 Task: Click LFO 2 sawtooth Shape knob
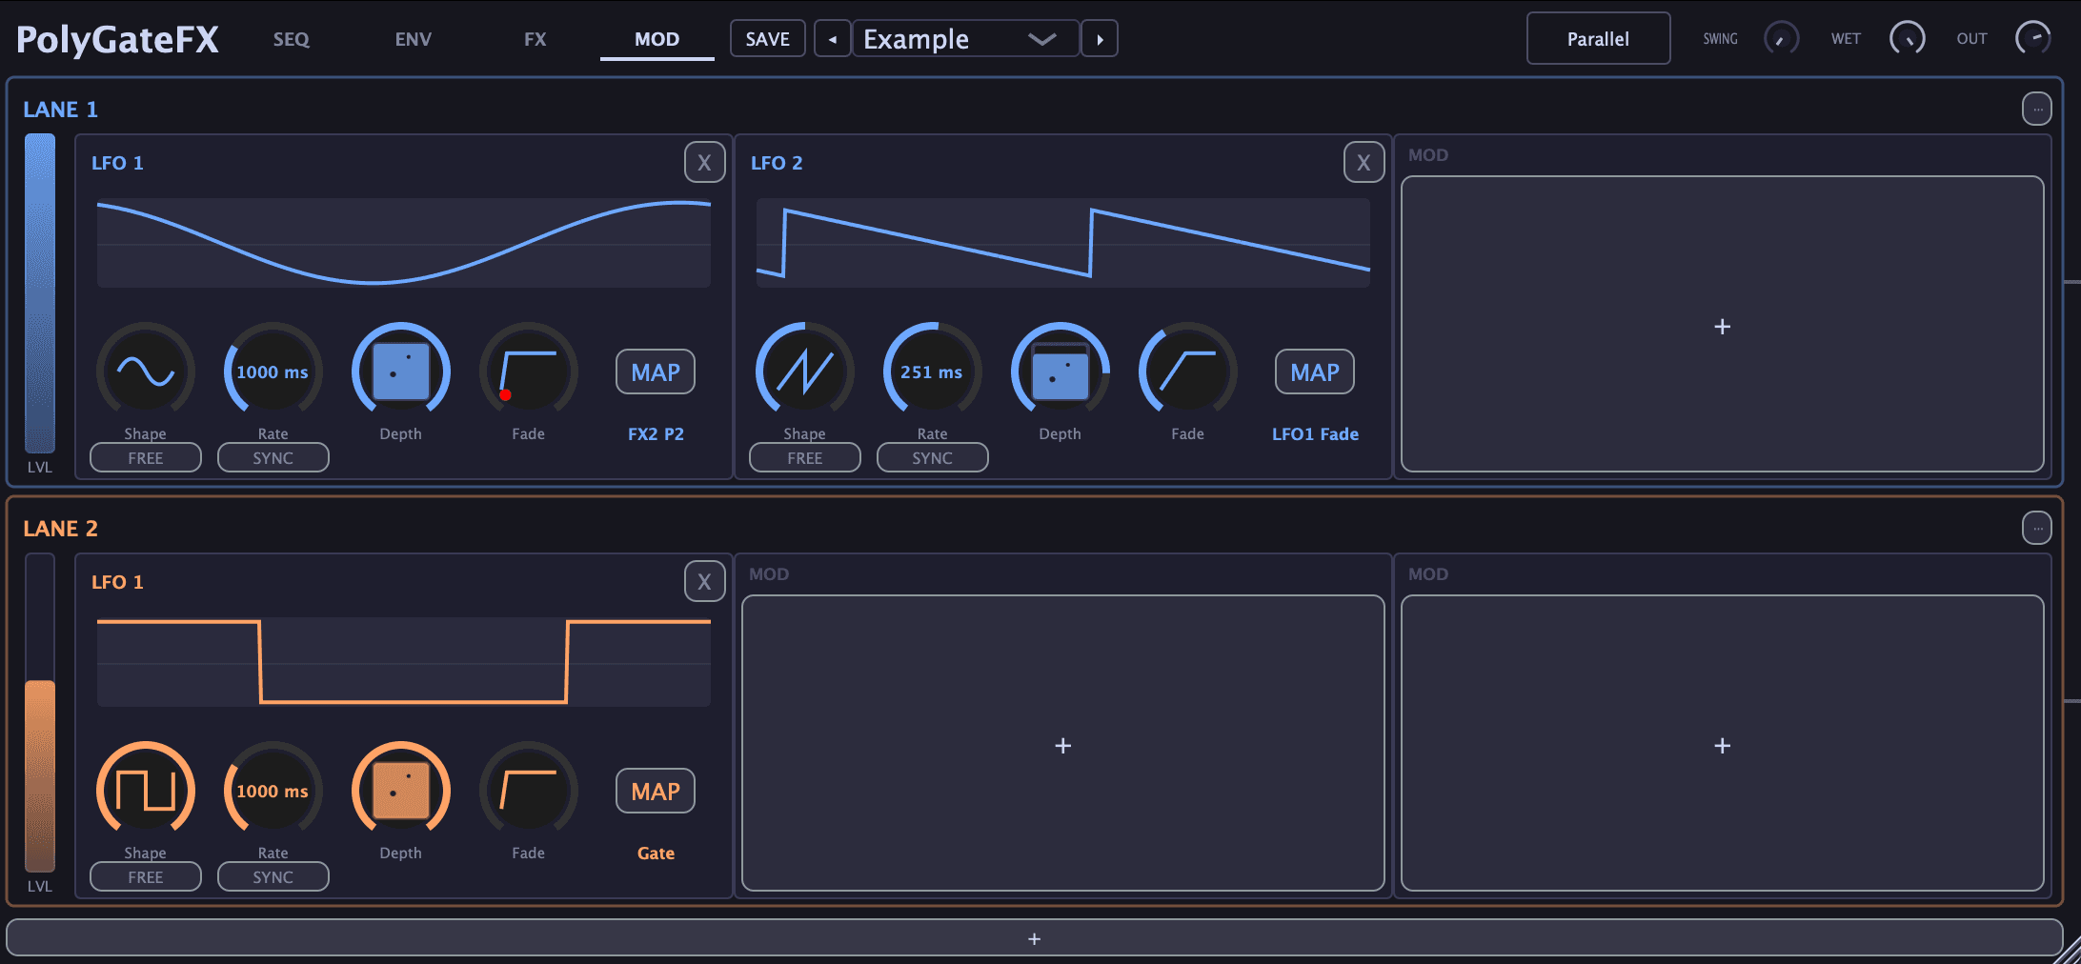pyautogui.click(x=805, y=372)
